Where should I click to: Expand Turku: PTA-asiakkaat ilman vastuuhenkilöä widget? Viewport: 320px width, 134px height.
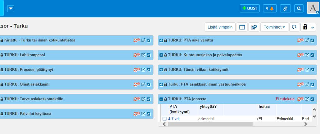coord(161,84)
